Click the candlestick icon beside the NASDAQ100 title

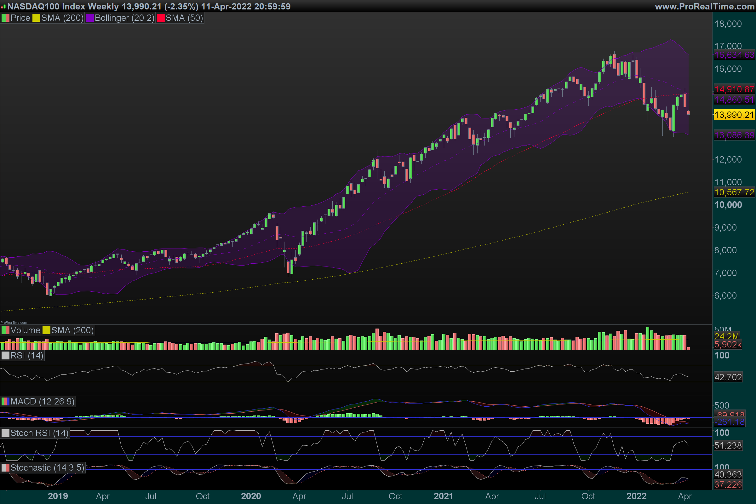pos(3,7)
